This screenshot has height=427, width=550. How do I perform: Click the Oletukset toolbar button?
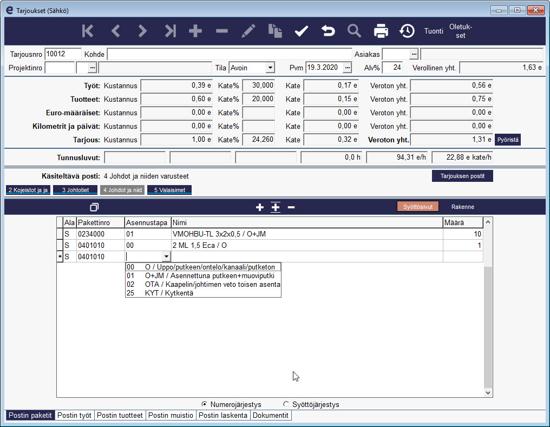click(461, 31)
